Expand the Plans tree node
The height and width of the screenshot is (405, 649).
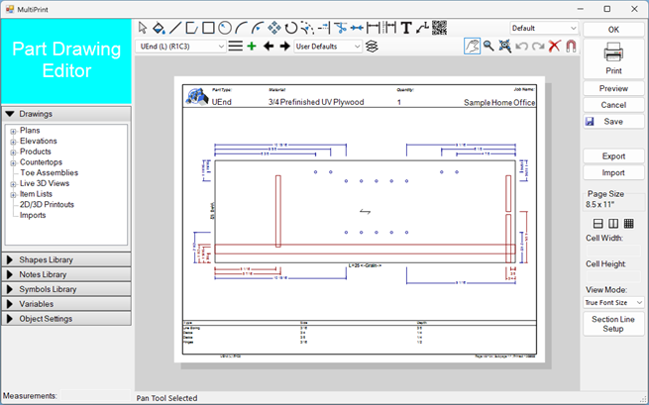click(x=13, y=131)
